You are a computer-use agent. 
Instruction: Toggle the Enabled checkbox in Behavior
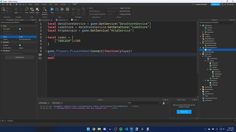click(20, 45)
